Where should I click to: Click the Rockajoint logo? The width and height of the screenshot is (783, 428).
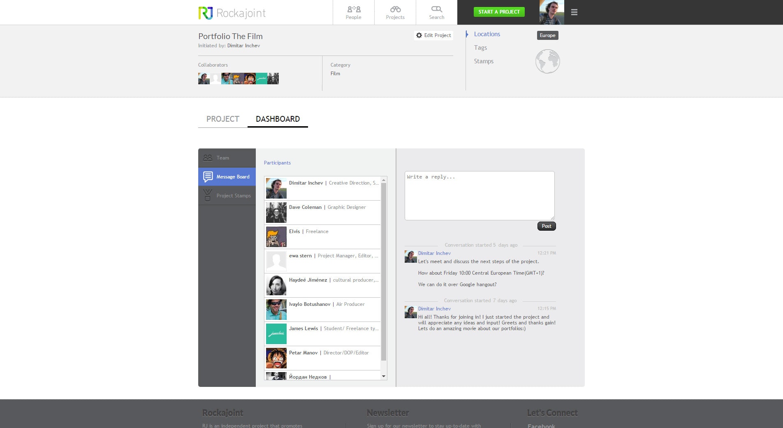pyautogui.click(x=232, y=13)
